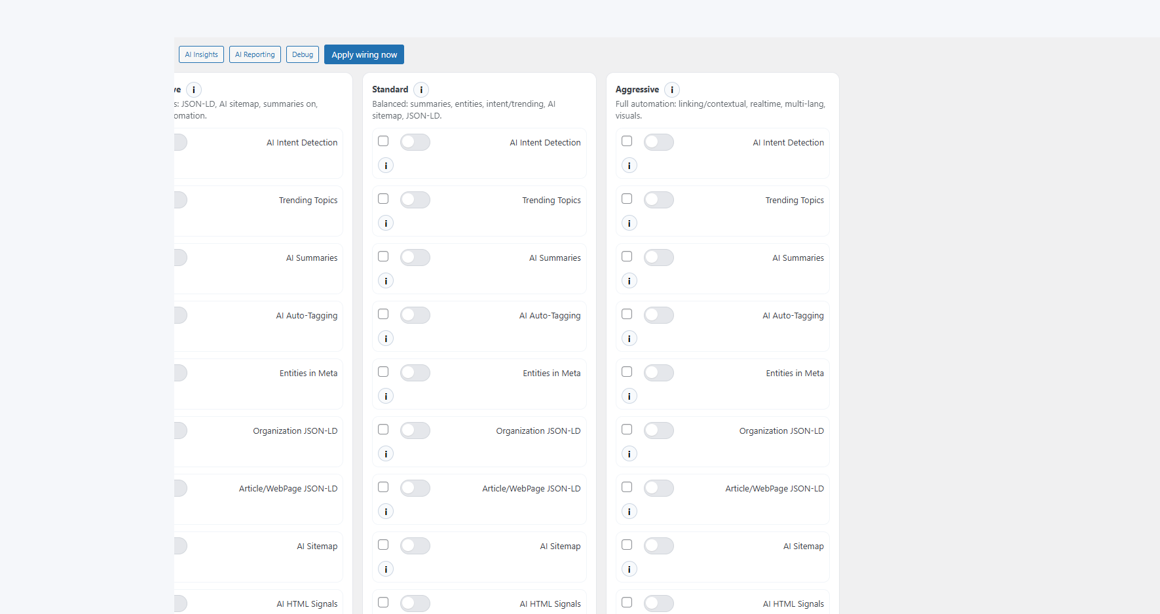This screenshot has width=1160, height=614.
Task: Toggle Standard AI Sitemap switch
Action: point(415,546)
